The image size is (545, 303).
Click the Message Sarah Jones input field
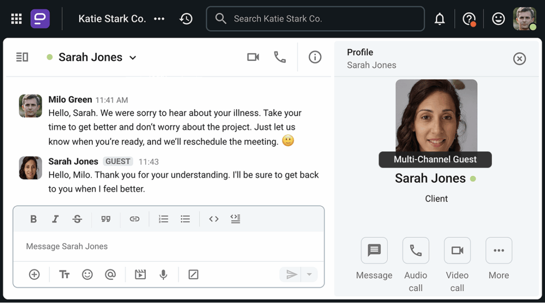pyautogui.click(x=168, y=247)
